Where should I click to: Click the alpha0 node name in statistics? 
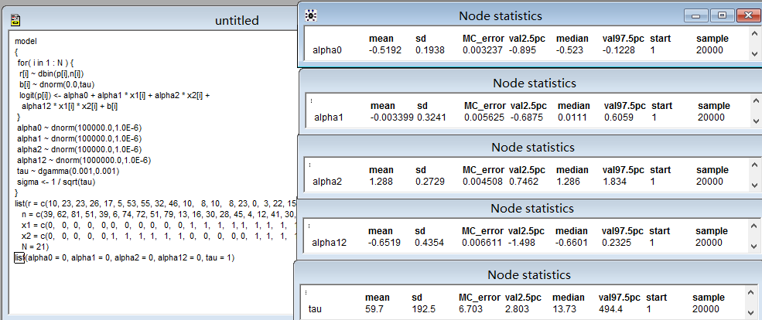327,50
